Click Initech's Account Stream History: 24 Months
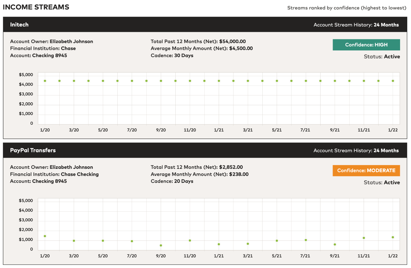The height and width of the screenshot is (268, 411). pos(356,25)
